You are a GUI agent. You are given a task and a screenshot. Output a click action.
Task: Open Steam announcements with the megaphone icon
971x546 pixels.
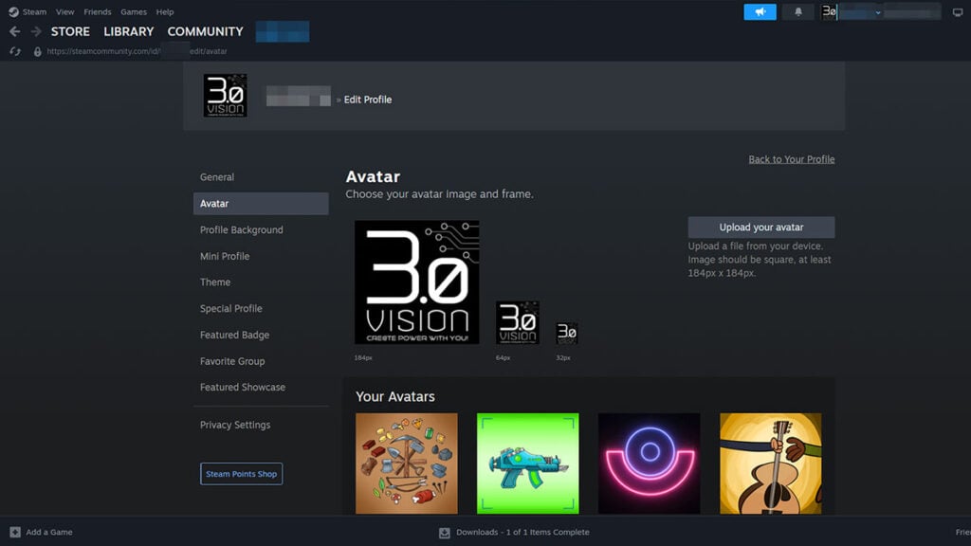[x=759, y=11]
